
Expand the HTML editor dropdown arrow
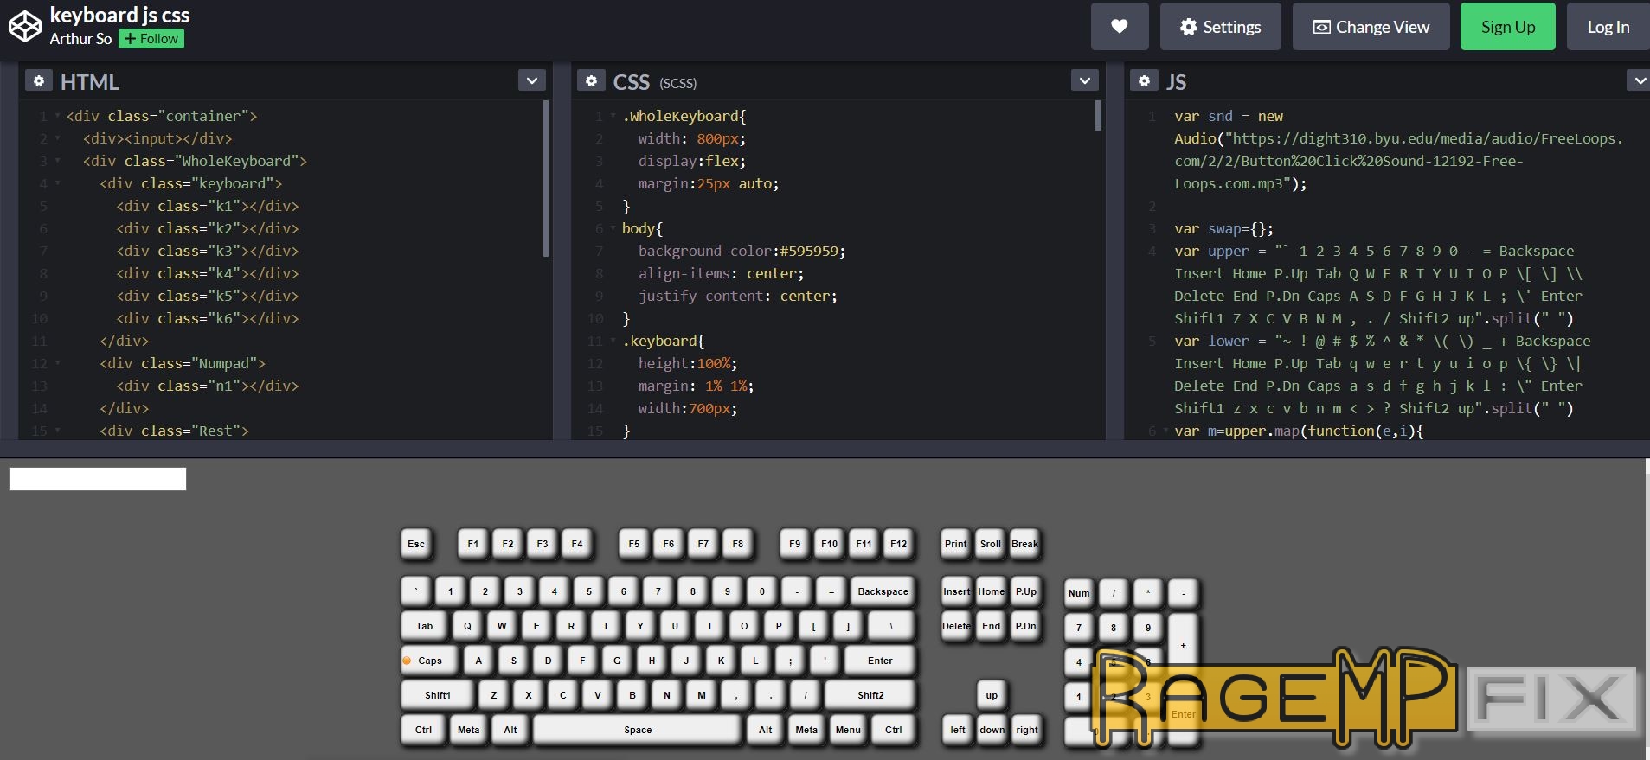click(x=532, y=80)
